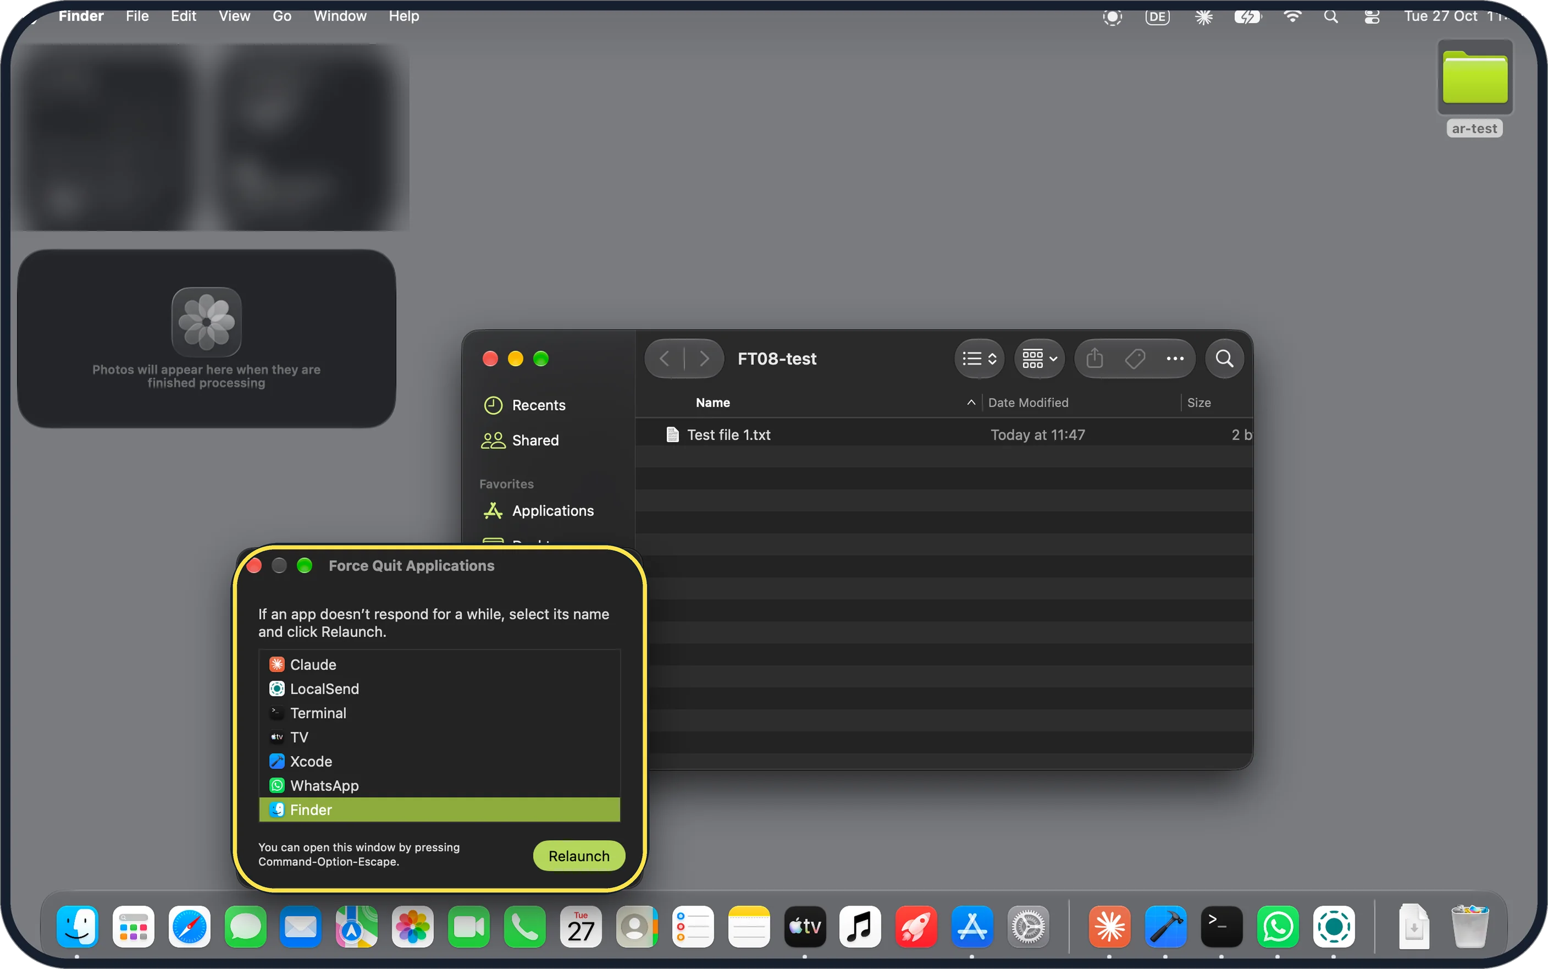Open the Go menu
The image size is (1548, 969).
pyautogui.click(x=282, y=16)
